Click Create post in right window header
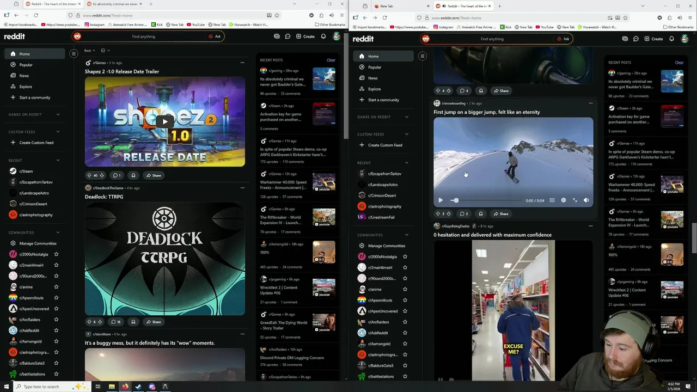 tap(654, 39)
